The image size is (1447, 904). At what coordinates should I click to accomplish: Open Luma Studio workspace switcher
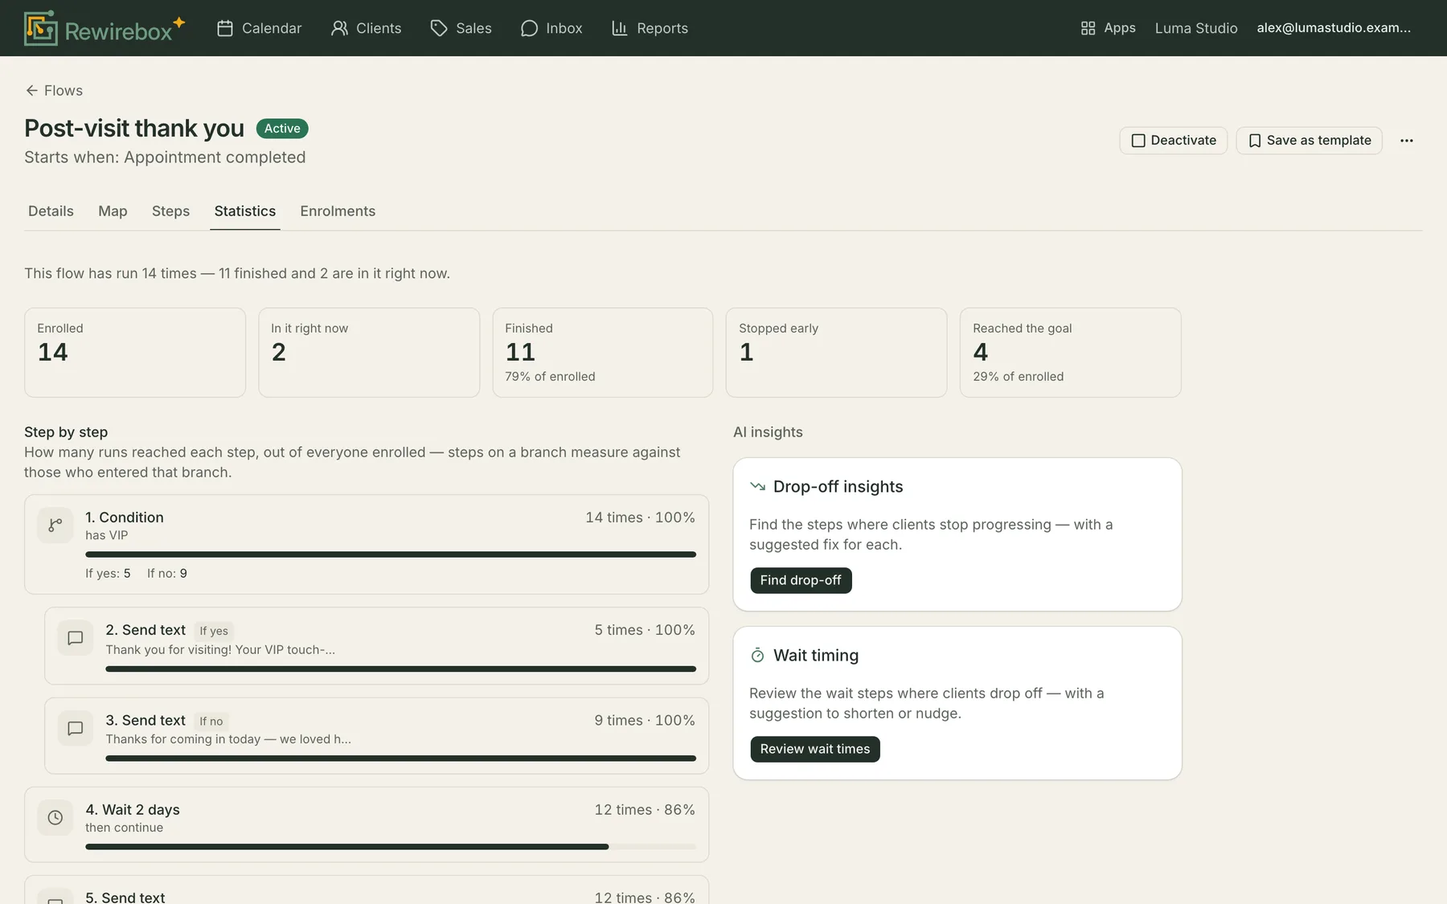[x=1196, y=28]
